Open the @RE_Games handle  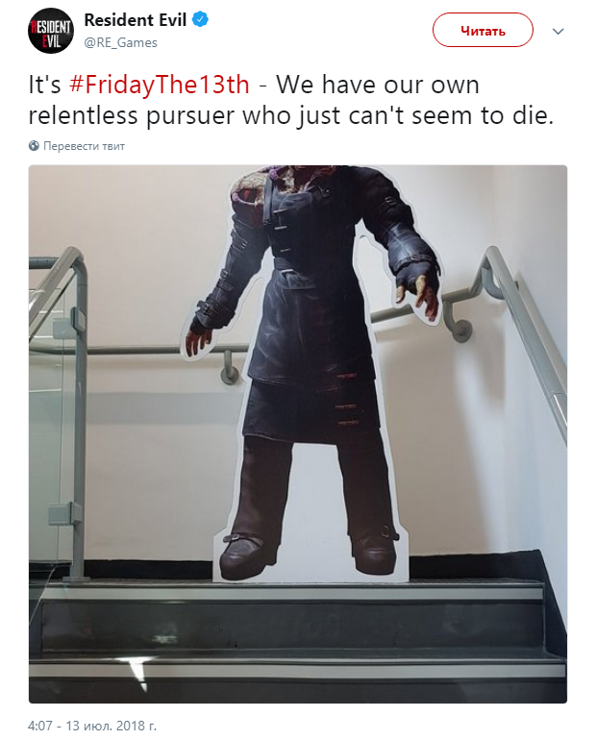pos(120,42)
